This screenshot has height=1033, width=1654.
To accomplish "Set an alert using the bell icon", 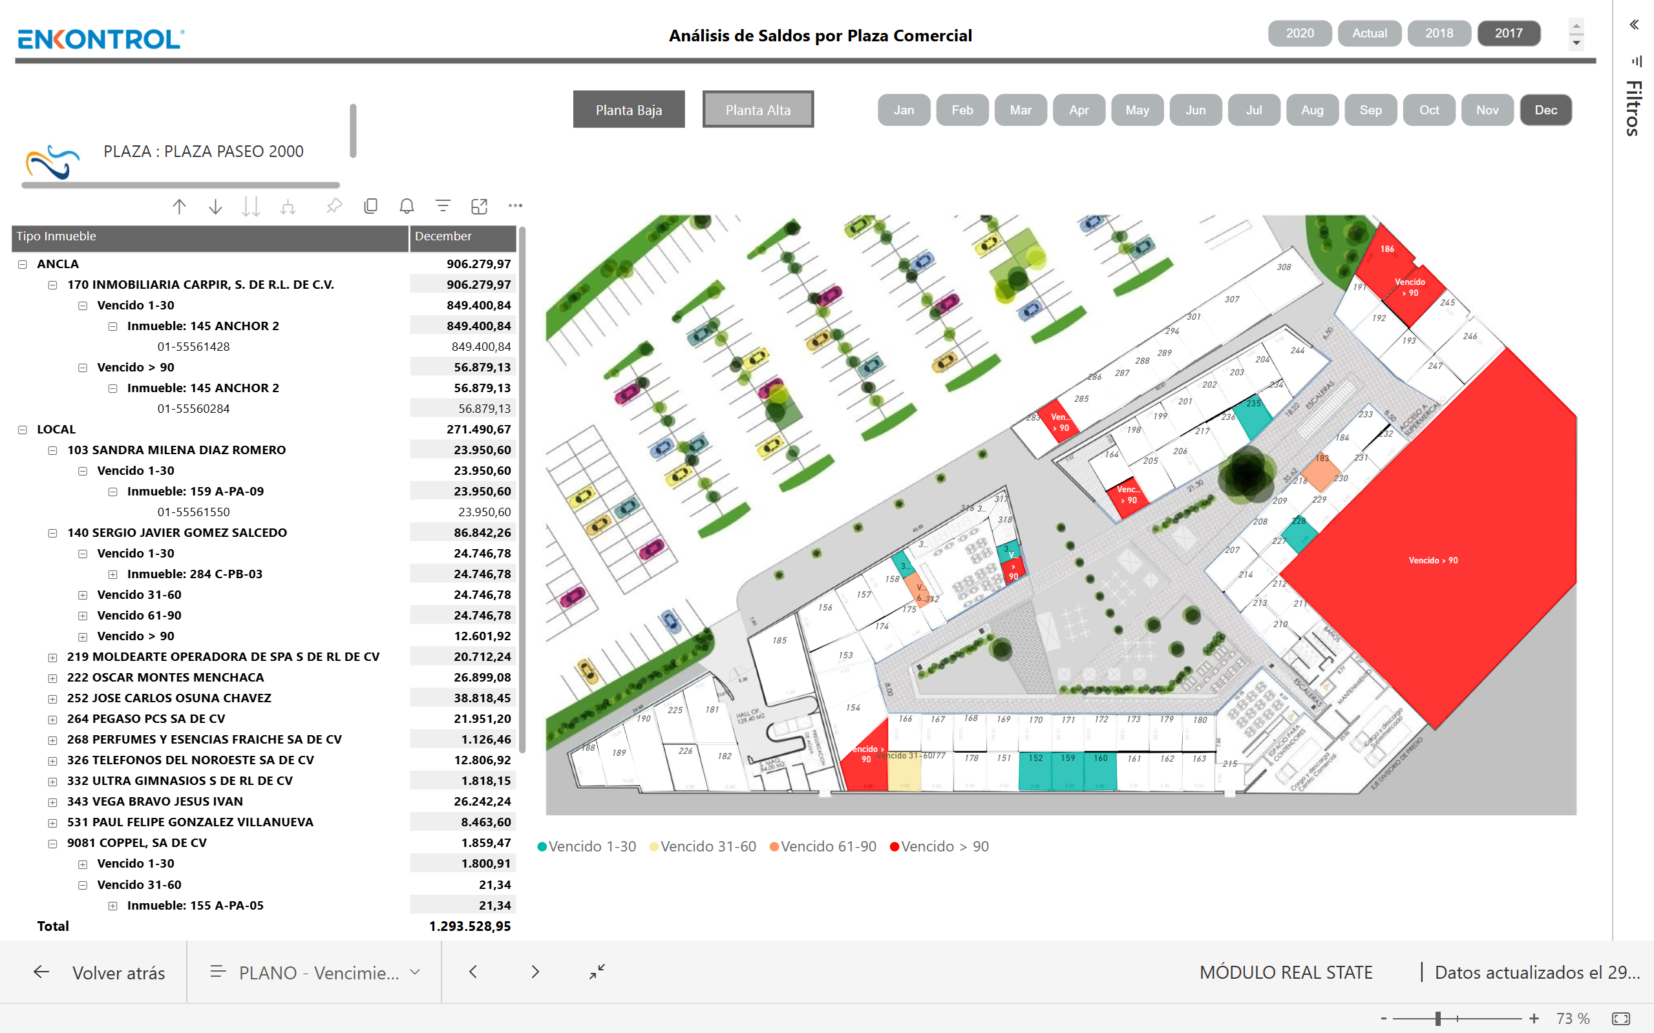I will pos(407,205).
